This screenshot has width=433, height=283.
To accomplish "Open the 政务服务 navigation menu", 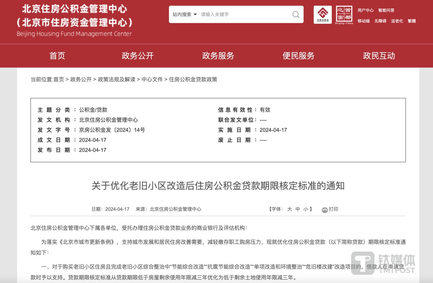I will (218, 56).
